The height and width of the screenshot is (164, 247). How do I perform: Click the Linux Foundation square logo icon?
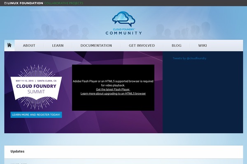(x=5, y=3)
